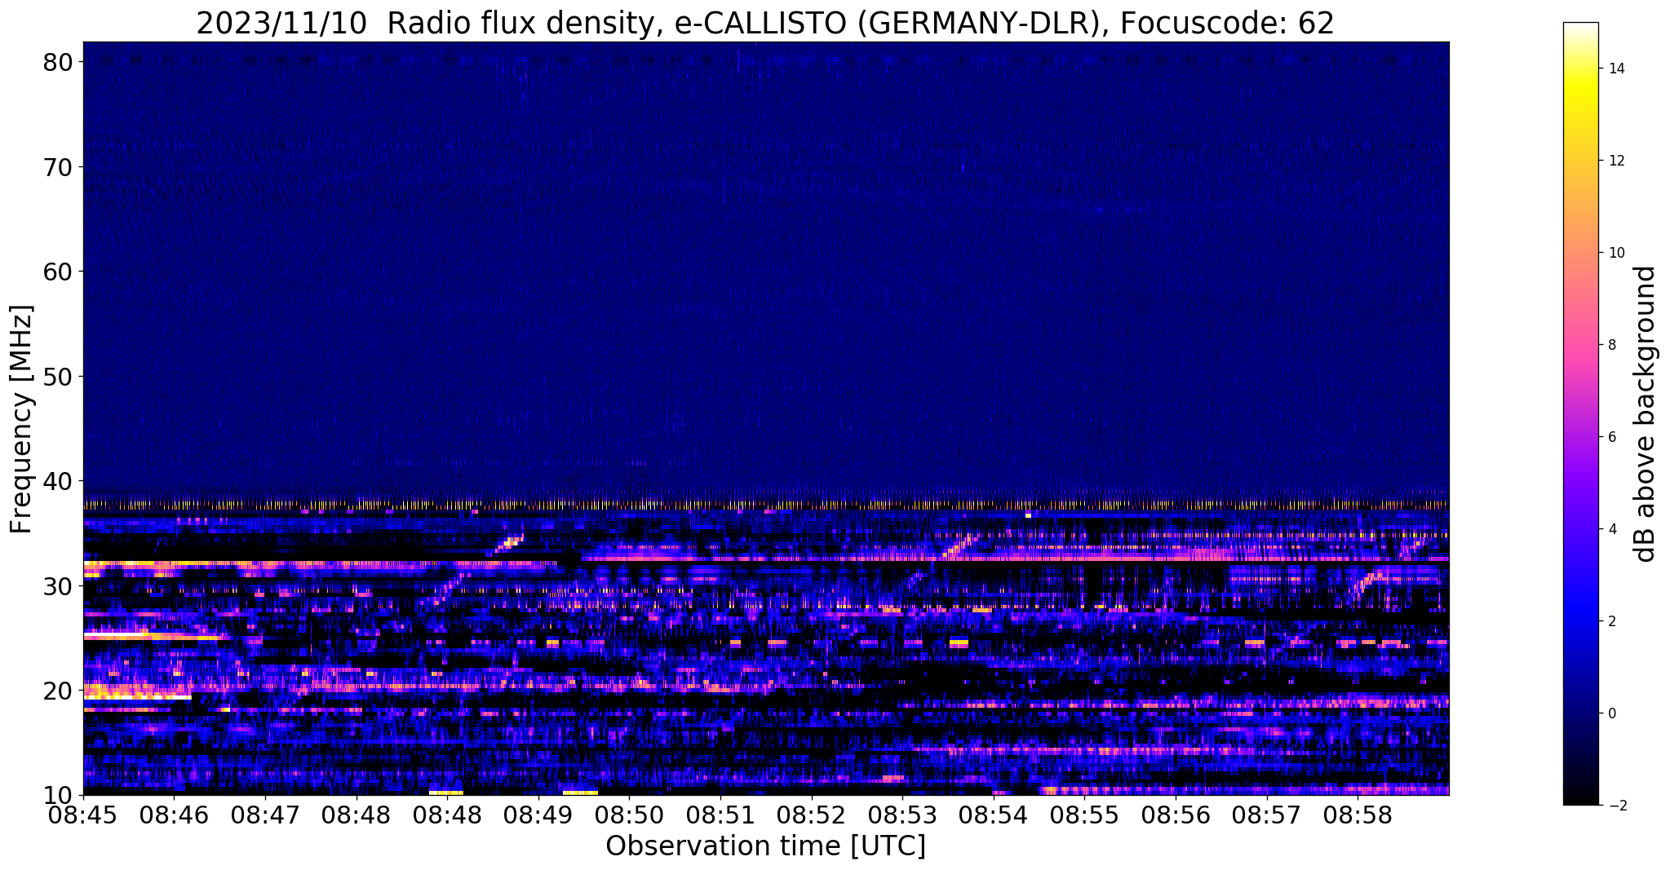Screen dimensions: 1670x870
Task: Click the 08:46 time axis tick label
Action: click(174, 815)
